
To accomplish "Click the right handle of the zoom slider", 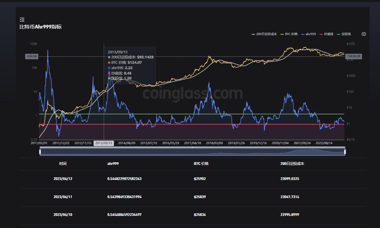I will coord(345,152).
